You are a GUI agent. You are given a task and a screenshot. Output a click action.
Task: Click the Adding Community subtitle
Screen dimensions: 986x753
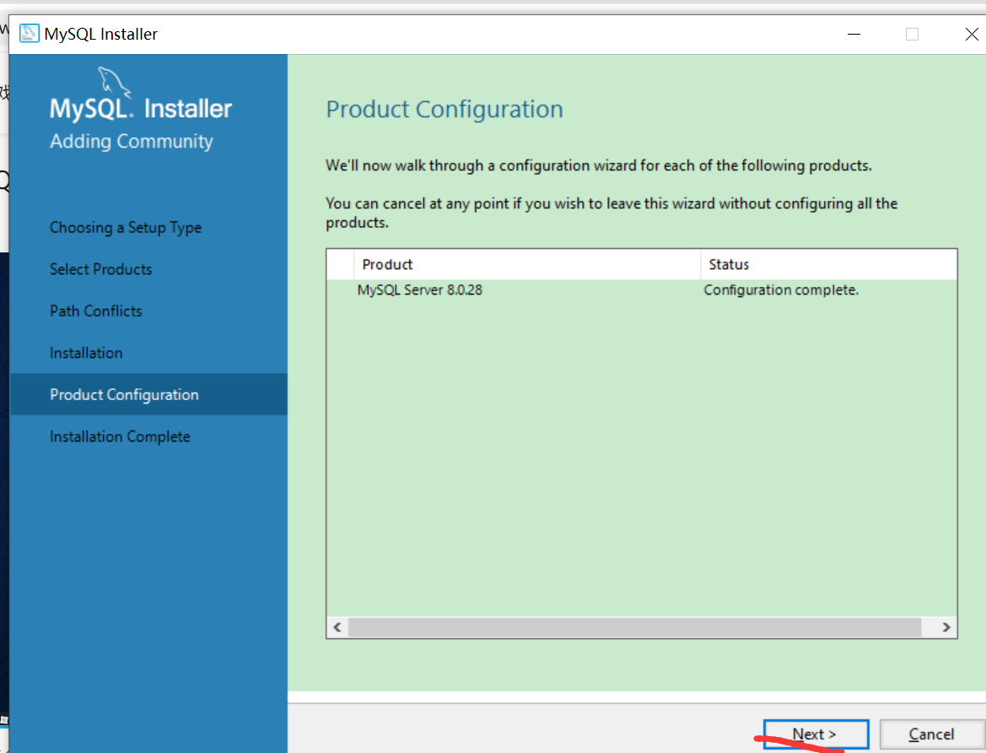[x=132, y=141]
